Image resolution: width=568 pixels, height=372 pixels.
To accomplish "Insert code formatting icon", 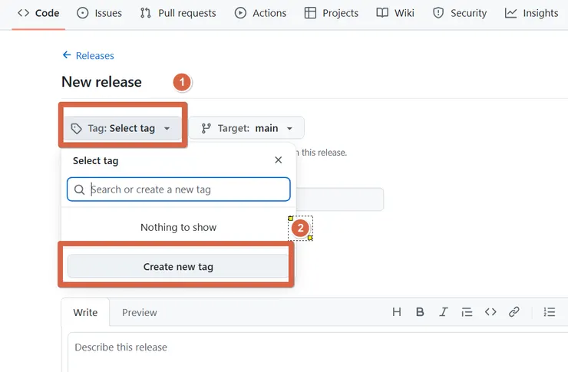I will point(490,312).
